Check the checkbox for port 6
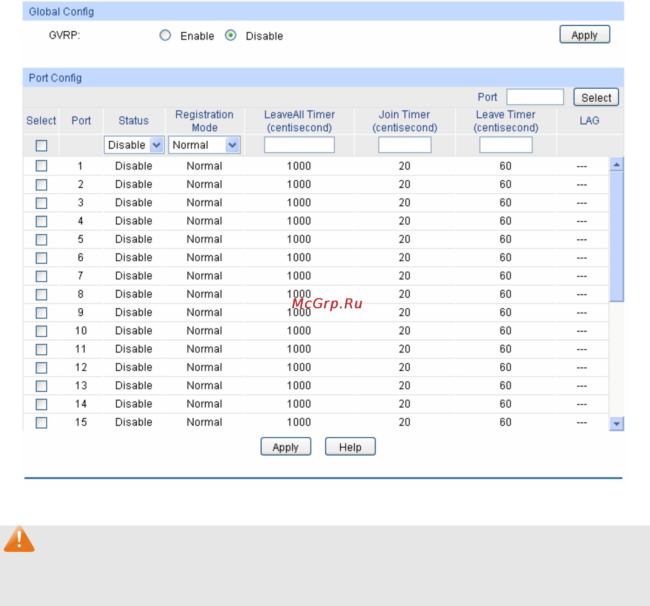The width and height of the screenshot is (650, 606). tap(41, 258)
